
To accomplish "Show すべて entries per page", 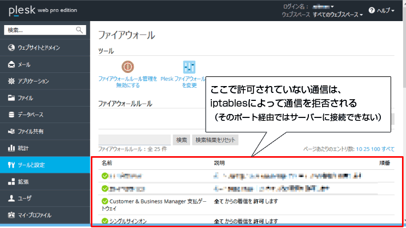I will (388, 149).
